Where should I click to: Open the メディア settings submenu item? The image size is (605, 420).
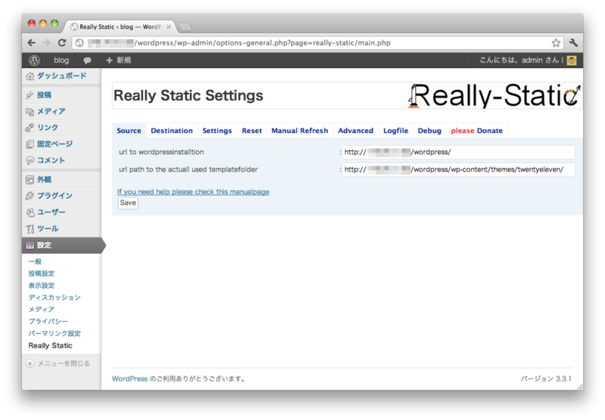click(42, 309)
